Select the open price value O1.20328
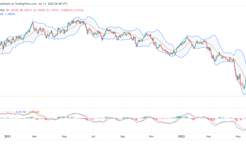The width and height of the screenshot is (246, 148). 12,10
